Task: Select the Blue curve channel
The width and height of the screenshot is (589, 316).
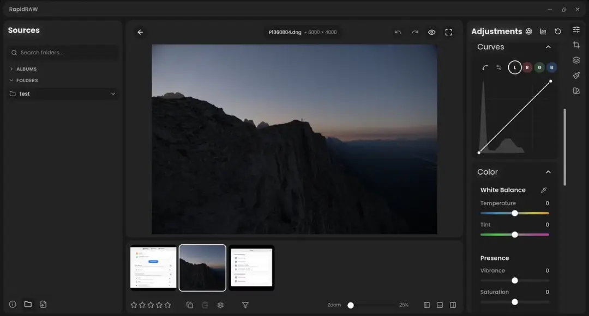Action: [551, 67]
